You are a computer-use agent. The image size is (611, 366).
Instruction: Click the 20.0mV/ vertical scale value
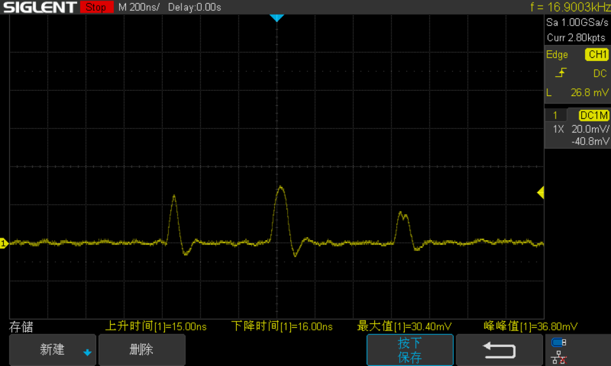[x=590, y=129]
